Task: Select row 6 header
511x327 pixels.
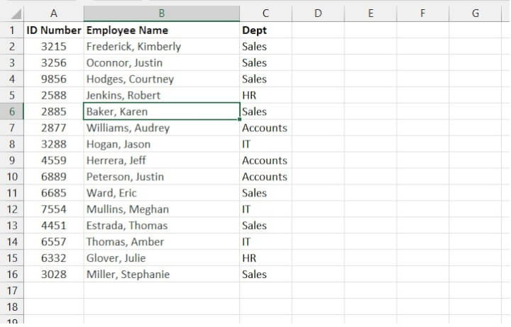Action: (x=12, y=111)
